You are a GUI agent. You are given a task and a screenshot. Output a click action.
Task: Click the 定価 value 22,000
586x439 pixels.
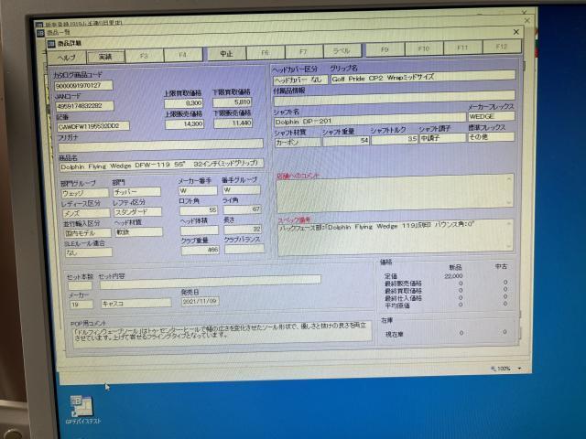pyautogui.click(x=453, y=276)
